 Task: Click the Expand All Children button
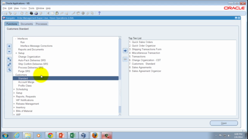9,59
